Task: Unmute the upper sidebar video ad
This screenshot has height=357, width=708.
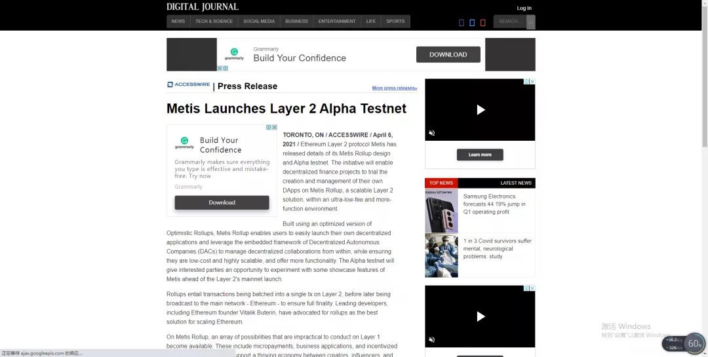Action: [x=431, y=133]
